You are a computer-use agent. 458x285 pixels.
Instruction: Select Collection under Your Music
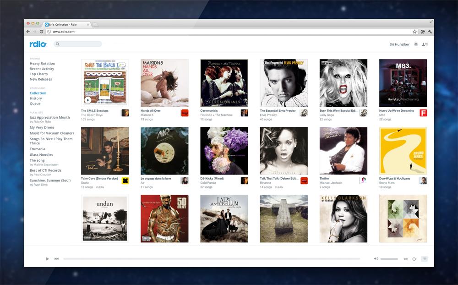click(x=38, y=93)
